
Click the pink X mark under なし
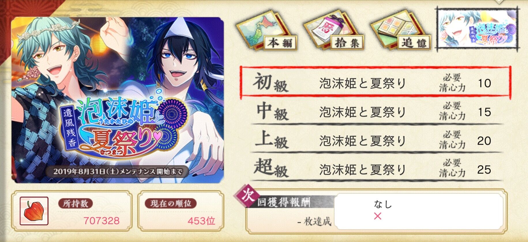tap(377, 216)
